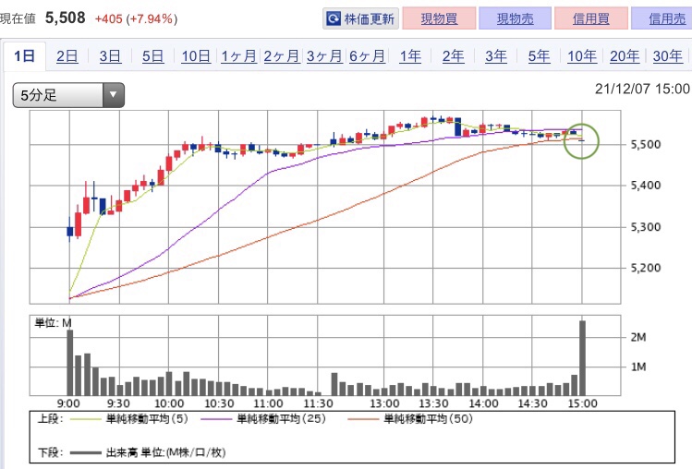
Task: Show the 6ヶ月 chart range
Action: (367, 56)
